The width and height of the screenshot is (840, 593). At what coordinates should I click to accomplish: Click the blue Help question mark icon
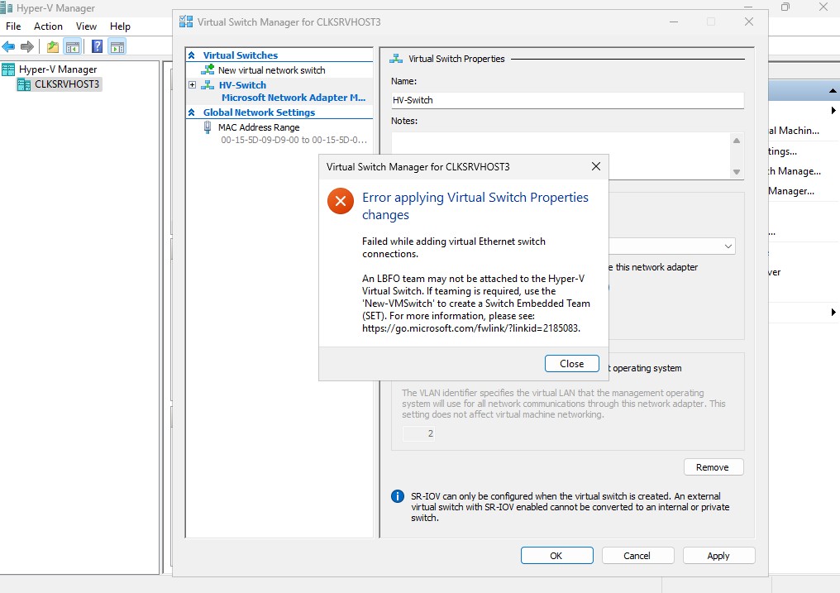point(98,46)
